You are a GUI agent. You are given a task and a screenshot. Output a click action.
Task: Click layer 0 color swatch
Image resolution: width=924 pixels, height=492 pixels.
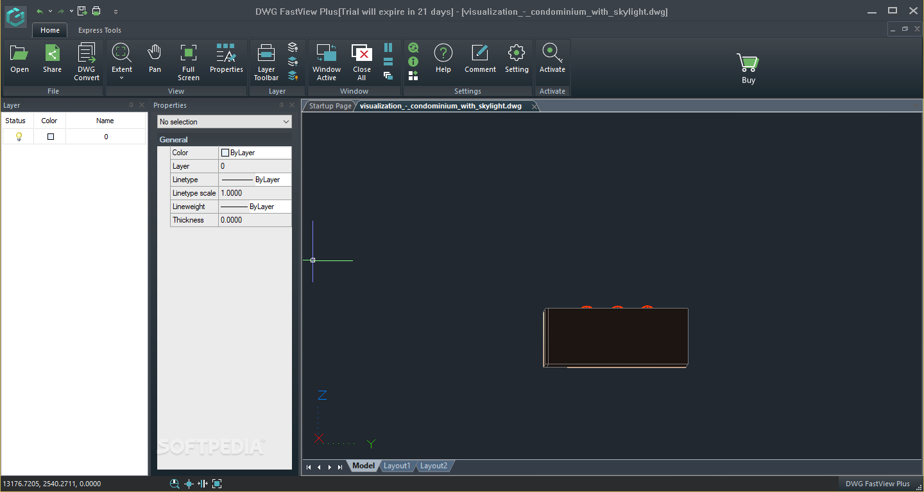(x=51, y=137)
